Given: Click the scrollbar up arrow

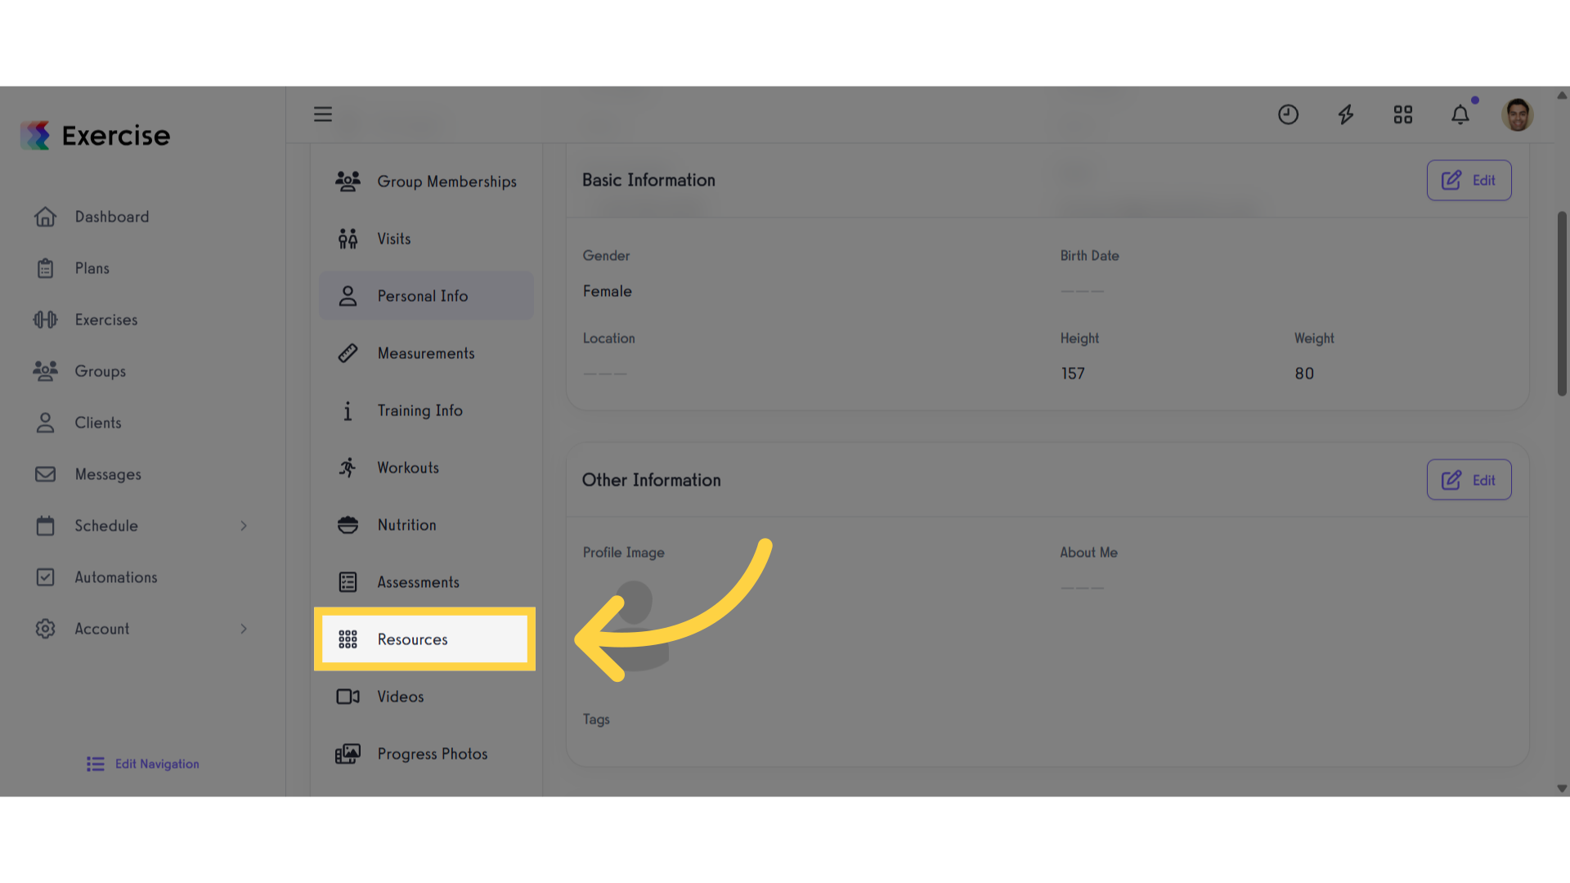Looking at the screenshot, I should click(1562, 96).
